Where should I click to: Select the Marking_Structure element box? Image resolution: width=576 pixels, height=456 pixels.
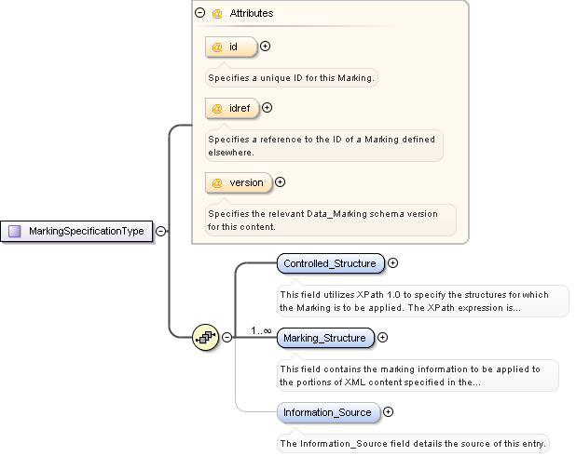[325, 338]
